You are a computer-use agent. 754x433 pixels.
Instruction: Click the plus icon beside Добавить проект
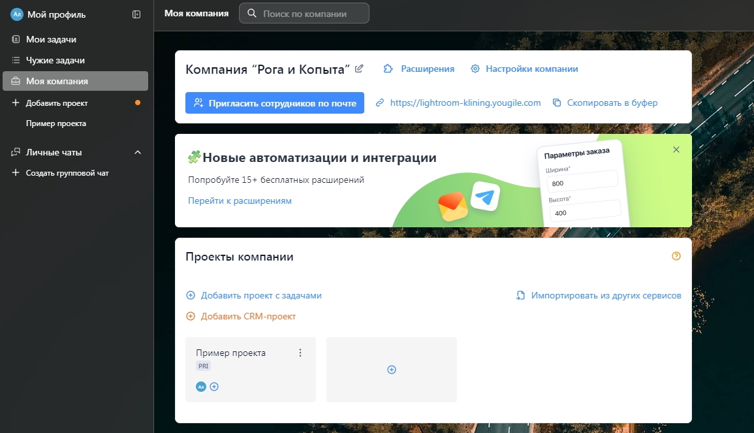click(16, 103)
